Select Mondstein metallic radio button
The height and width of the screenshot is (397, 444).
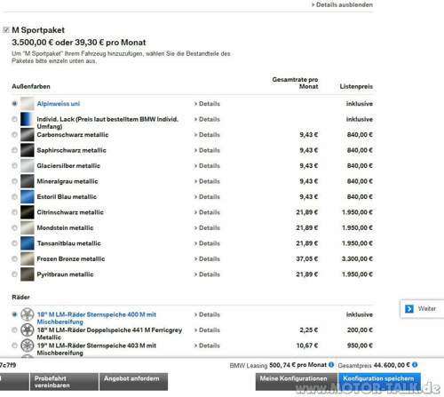(14, 227)
